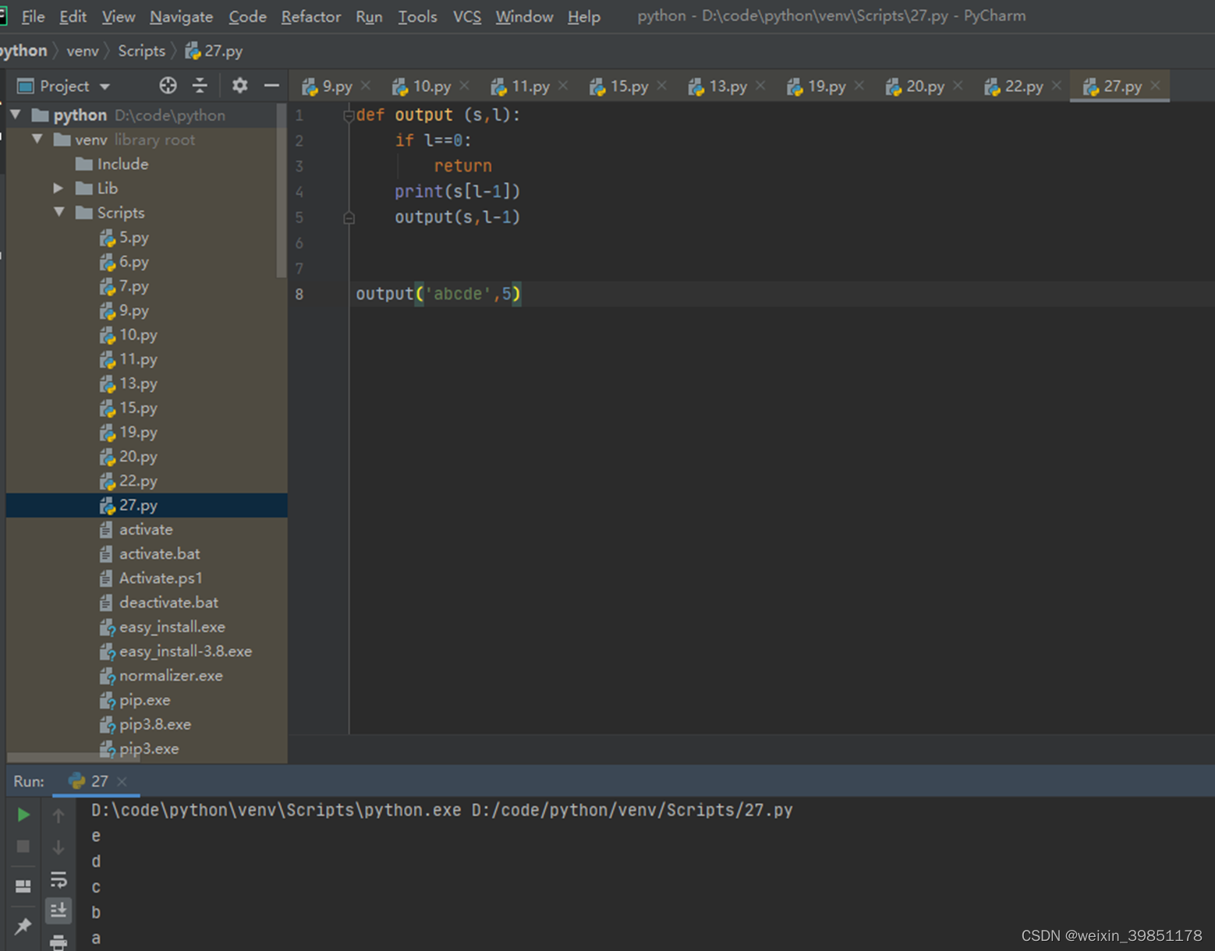Select Activate.ps1 in the project tree

160,578
